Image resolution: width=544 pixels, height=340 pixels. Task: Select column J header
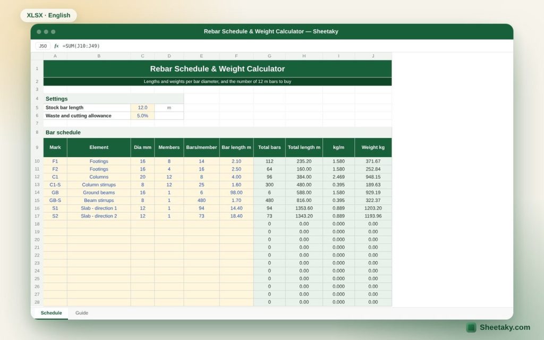373,56
